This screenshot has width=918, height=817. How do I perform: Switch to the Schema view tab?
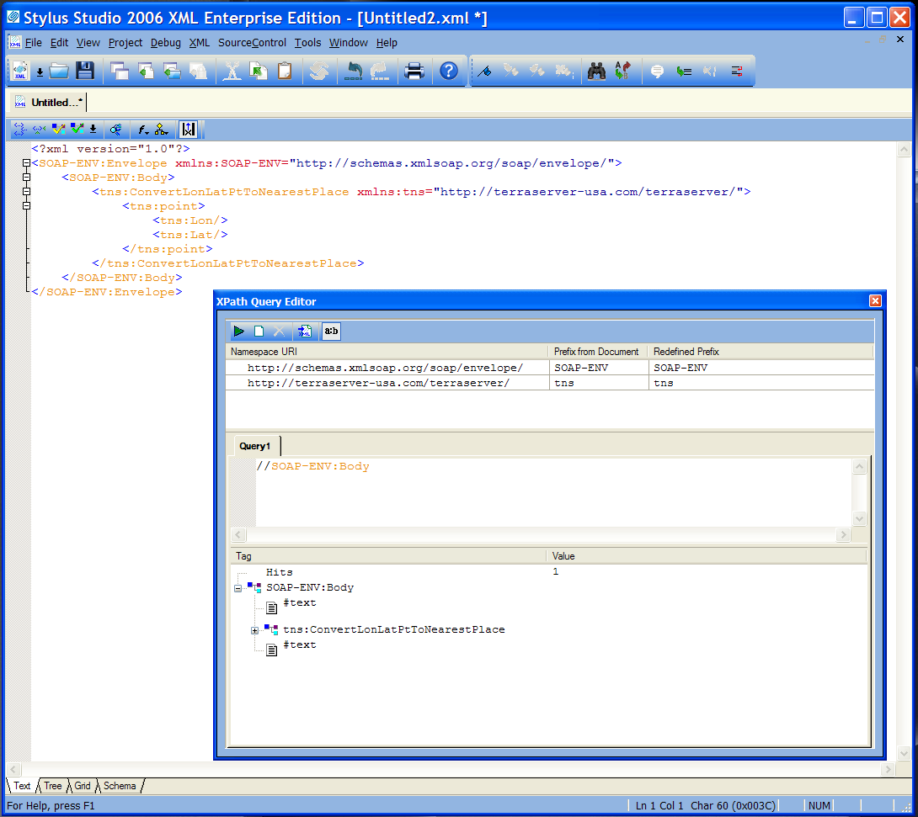[120, 786]
